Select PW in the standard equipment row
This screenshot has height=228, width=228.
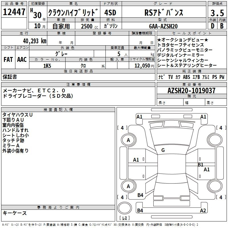pos(222,77)
